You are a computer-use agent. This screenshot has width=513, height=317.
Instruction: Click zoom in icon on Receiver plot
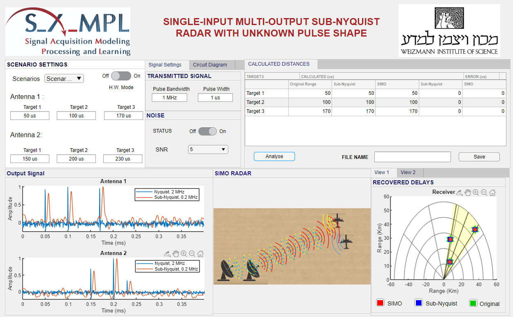pos(476,192)
